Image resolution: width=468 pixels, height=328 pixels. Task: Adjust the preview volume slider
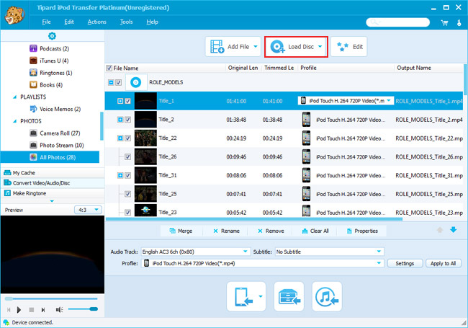pyautogui.click(x=83, y=309)
